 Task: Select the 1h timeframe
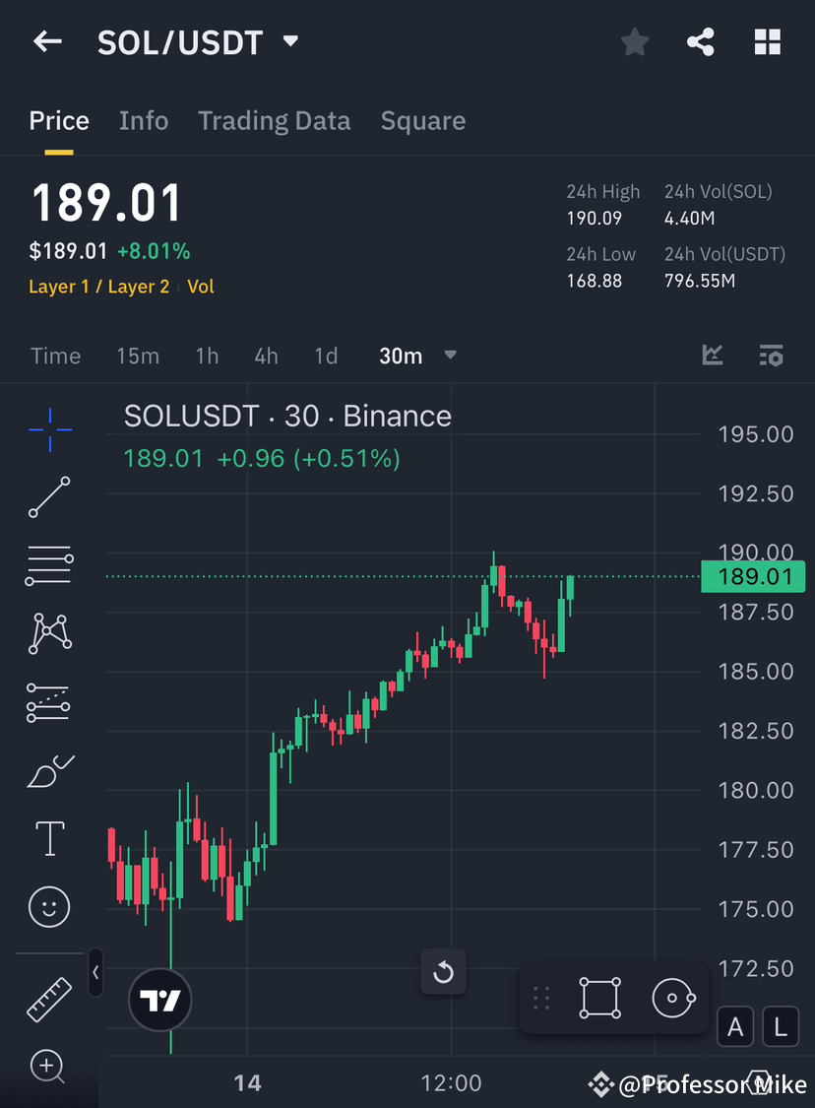click(x=207, y=356)
